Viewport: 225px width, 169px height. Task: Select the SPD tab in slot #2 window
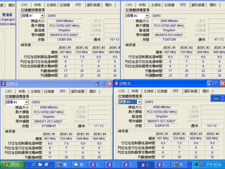tap(183, 5)
